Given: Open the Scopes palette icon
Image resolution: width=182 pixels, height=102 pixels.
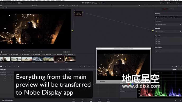Looking at the screenshot, I should click(176, 66).
